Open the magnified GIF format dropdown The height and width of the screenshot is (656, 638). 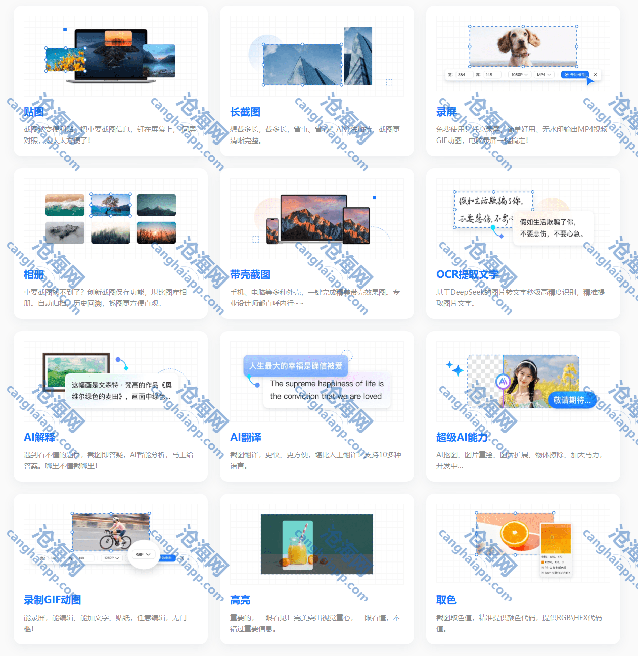[144, 554]
